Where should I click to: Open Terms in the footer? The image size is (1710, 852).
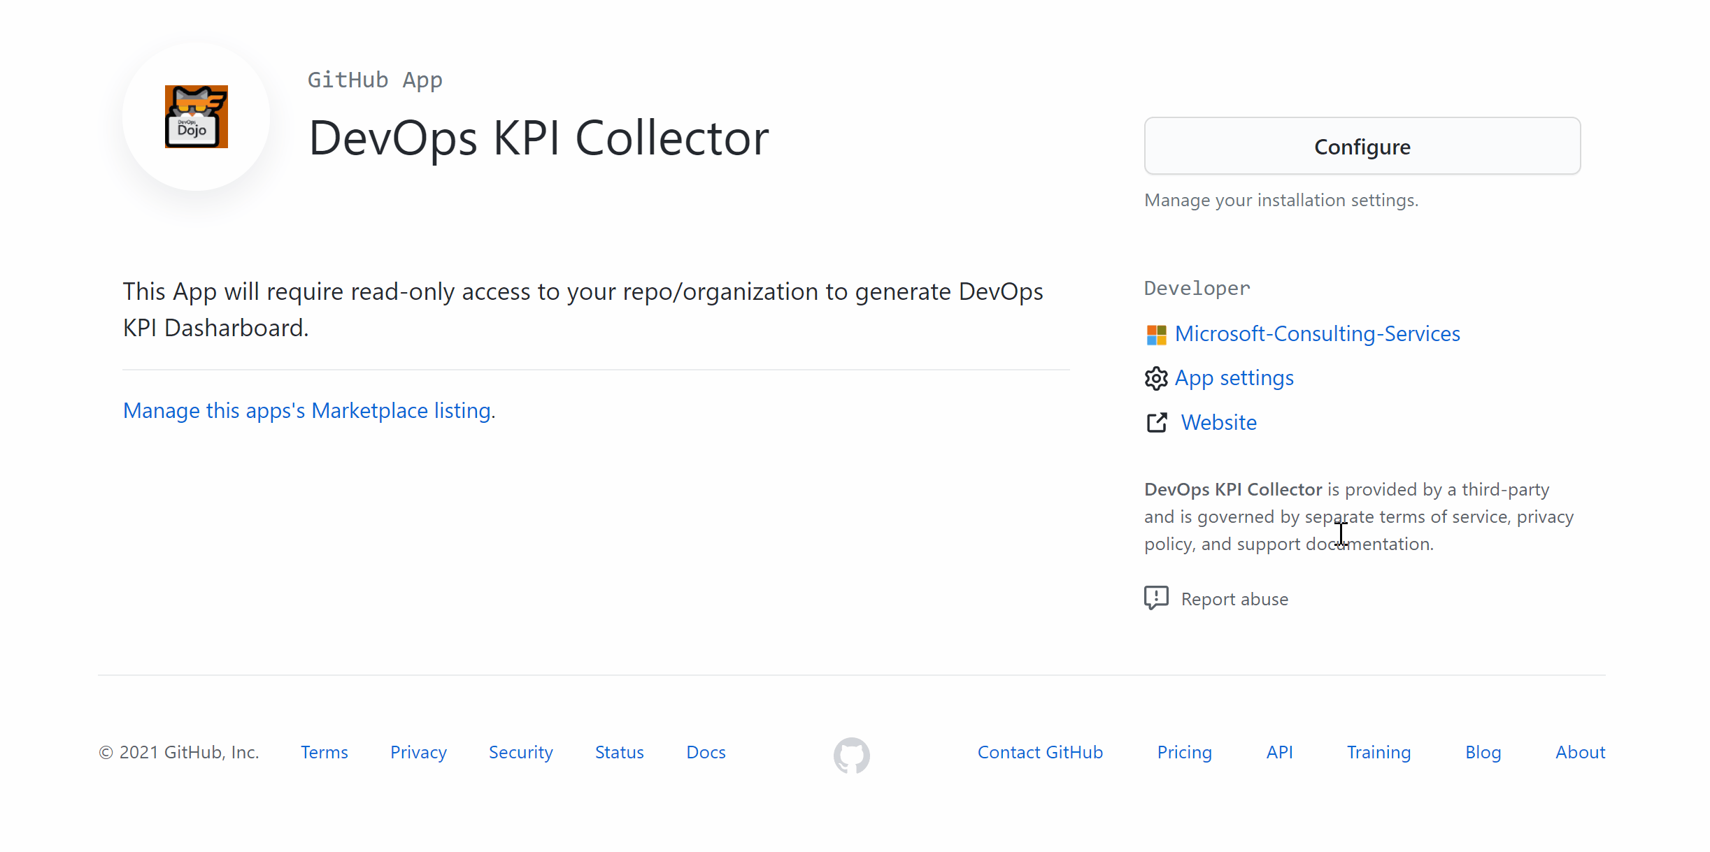[x=325, y=752]
